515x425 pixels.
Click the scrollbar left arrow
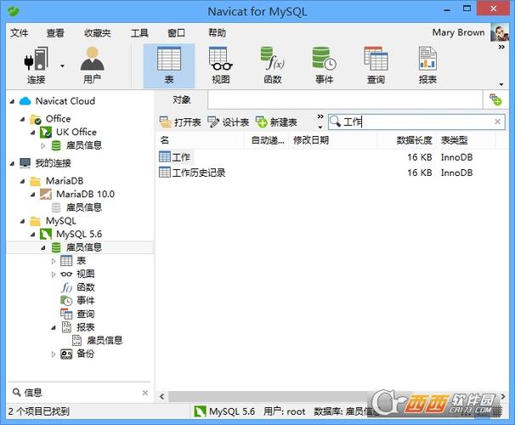click(x=162, y=396)
